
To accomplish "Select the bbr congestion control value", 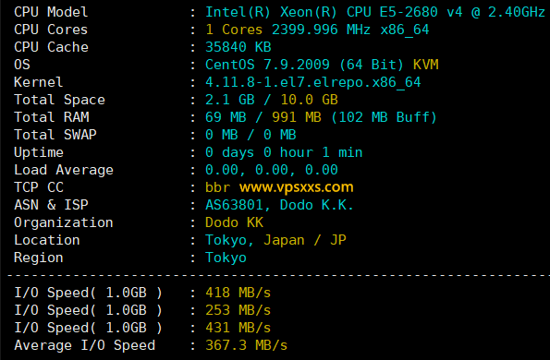I will [217, 187].
